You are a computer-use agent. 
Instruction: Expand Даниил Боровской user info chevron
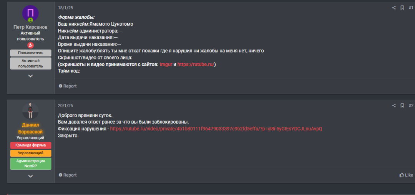coord(31,176)
